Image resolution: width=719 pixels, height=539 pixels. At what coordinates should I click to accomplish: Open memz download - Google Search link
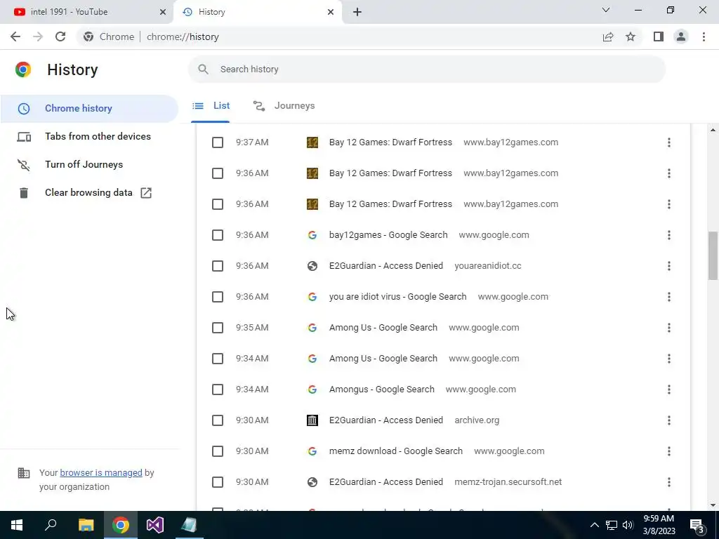coord(396,451)
